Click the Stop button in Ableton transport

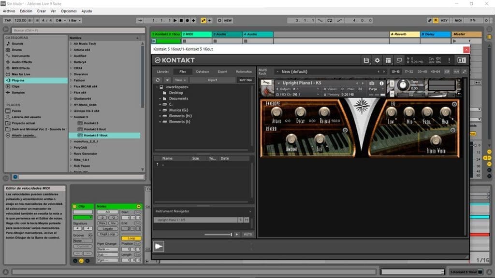(181, 20)
